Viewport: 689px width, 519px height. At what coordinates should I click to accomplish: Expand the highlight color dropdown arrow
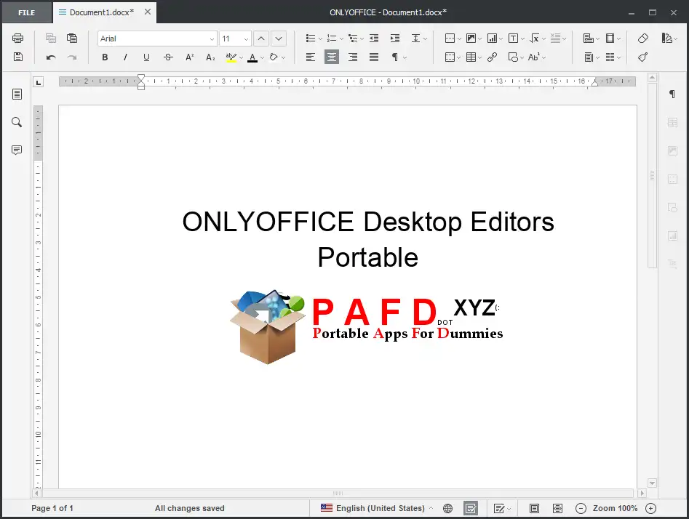242,57
